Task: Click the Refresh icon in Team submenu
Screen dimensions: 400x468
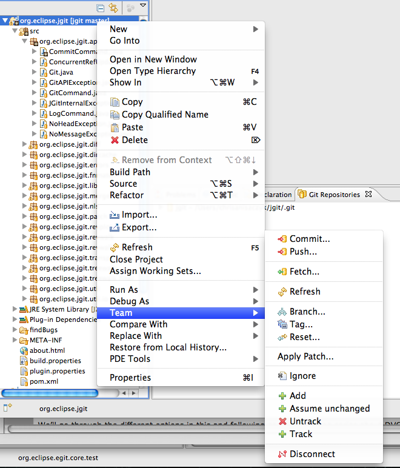Action: pos(282,292)
